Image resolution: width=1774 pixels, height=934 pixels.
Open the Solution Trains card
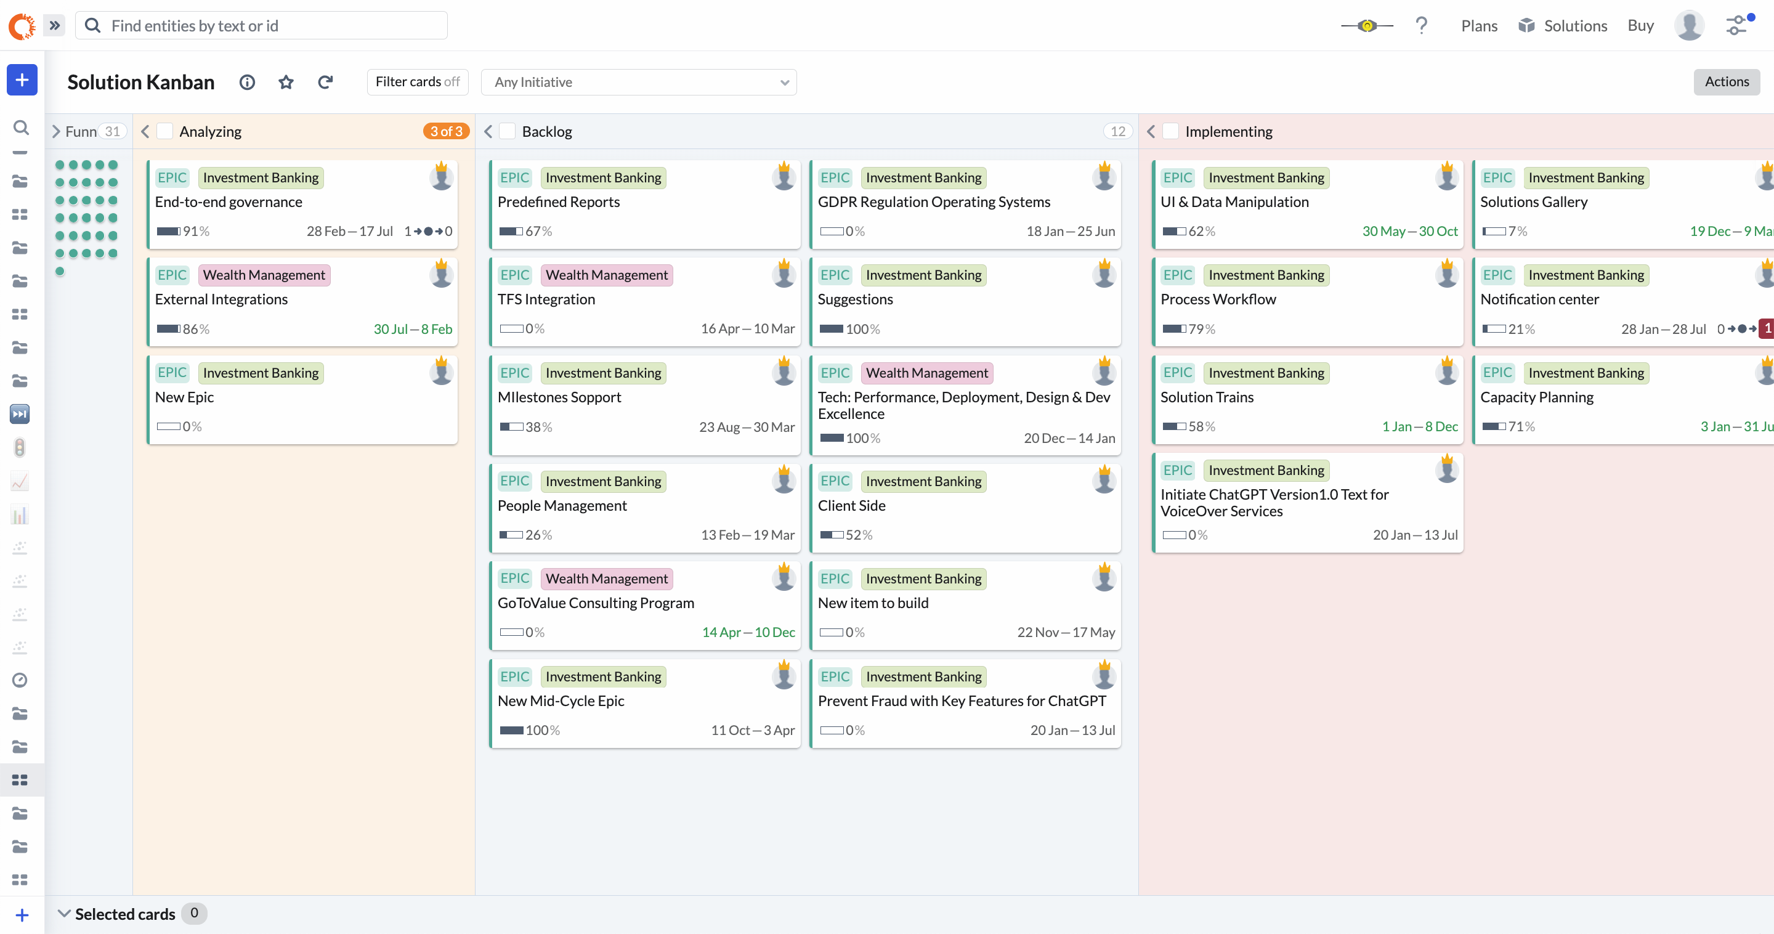pyautogui.click(x=1307, y=399)
